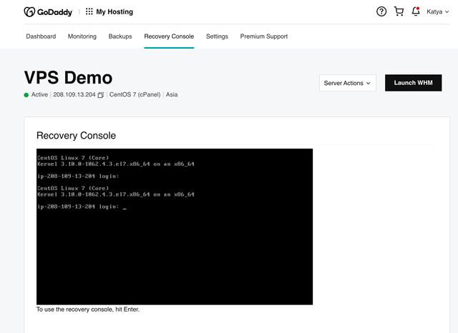Click the Asia region label

(172, 94)
